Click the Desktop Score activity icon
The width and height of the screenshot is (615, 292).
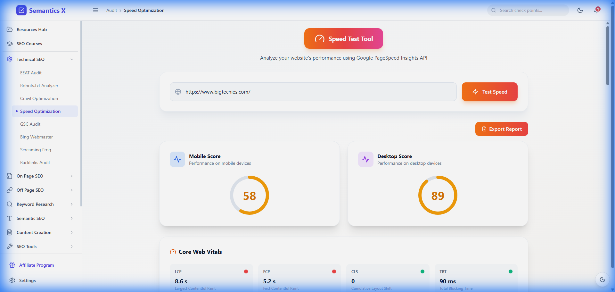(366, 159)
